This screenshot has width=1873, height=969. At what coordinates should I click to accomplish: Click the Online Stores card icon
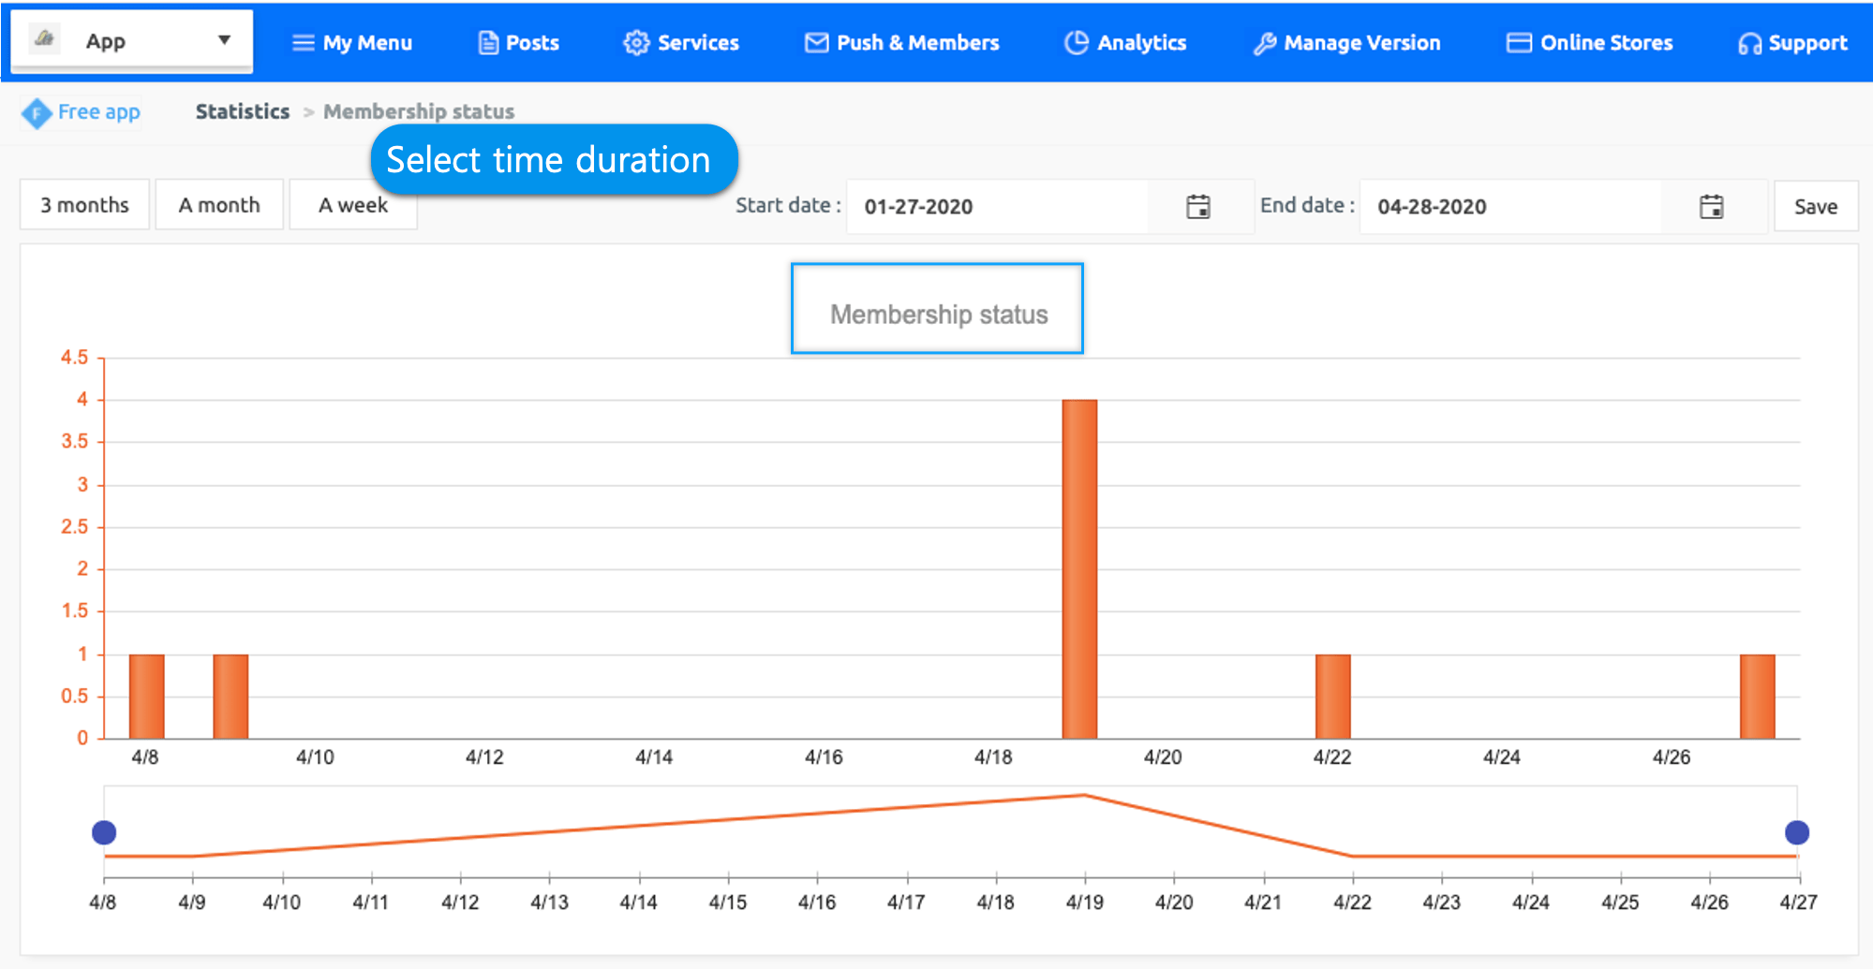pyautogui.click(x=1519, y=43)
